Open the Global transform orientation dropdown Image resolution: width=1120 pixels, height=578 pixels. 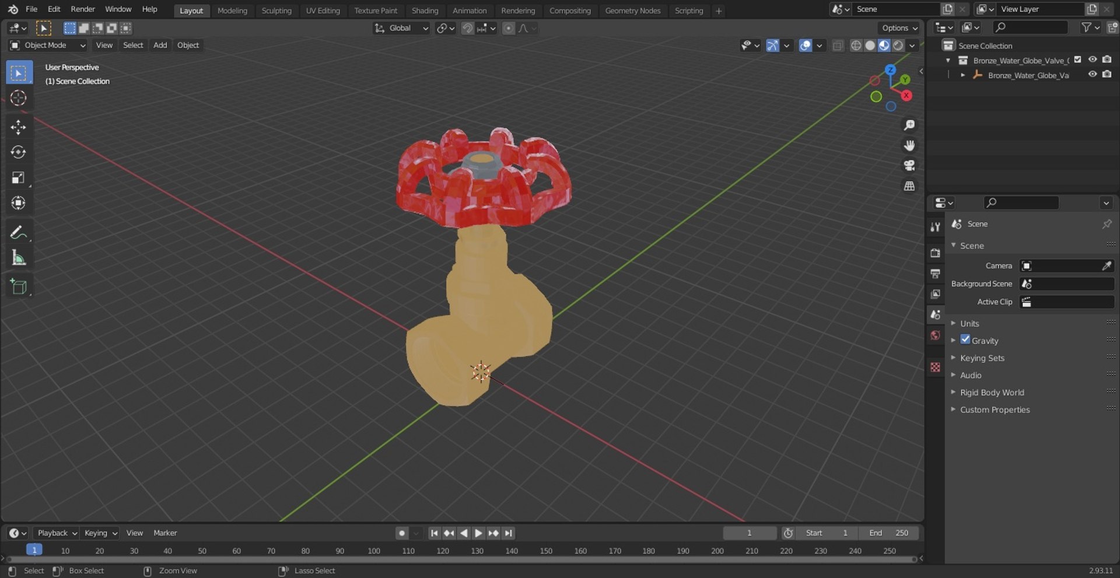(x=401, y=28)
